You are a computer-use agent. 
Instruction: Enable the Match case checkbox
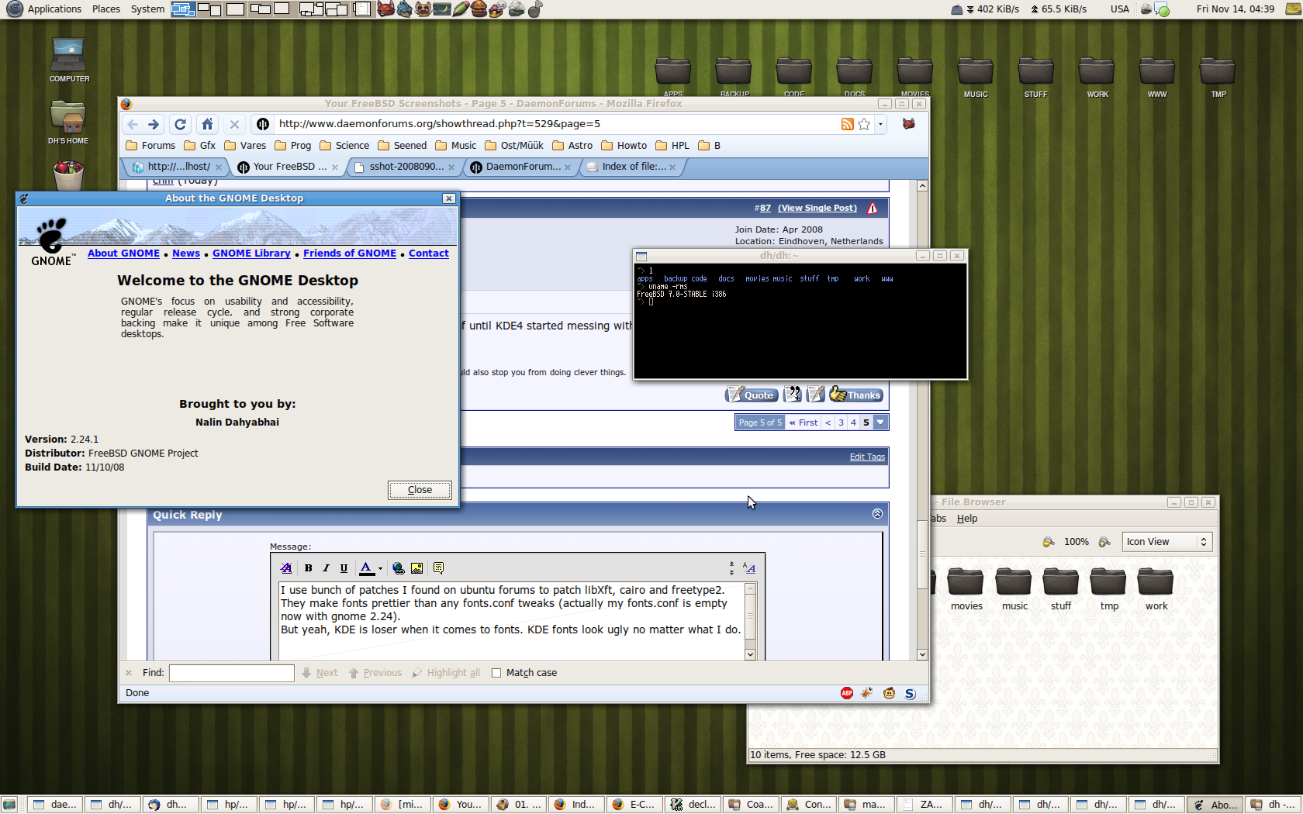point(496,673)
